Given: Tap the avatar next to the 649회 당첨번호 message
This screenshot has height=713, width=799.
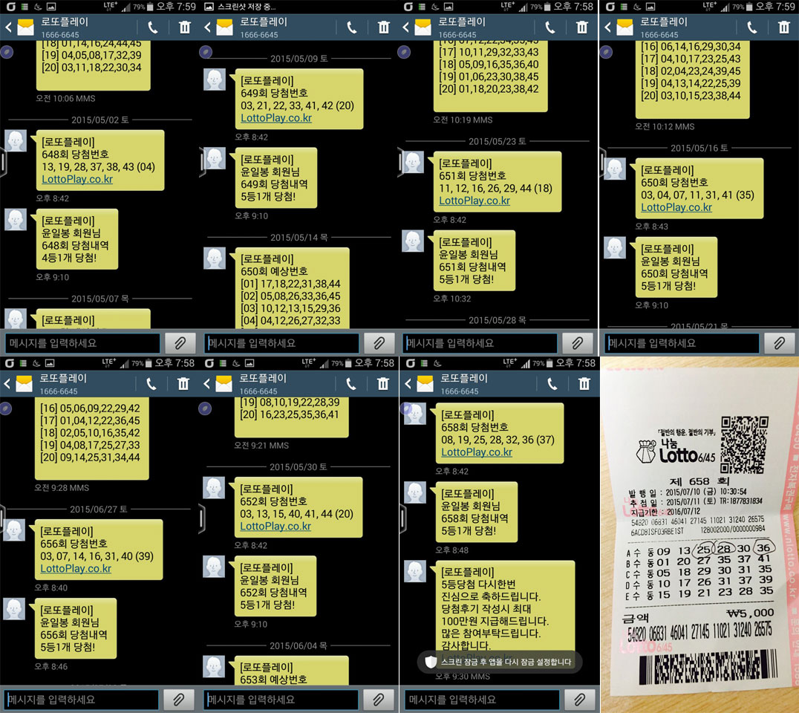Looking at the screenshot, I should click(x=215, y=80).
